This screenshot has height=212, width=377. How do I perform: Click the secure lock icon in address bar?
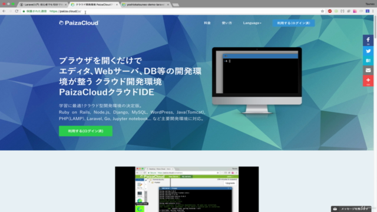pos(24,11)
